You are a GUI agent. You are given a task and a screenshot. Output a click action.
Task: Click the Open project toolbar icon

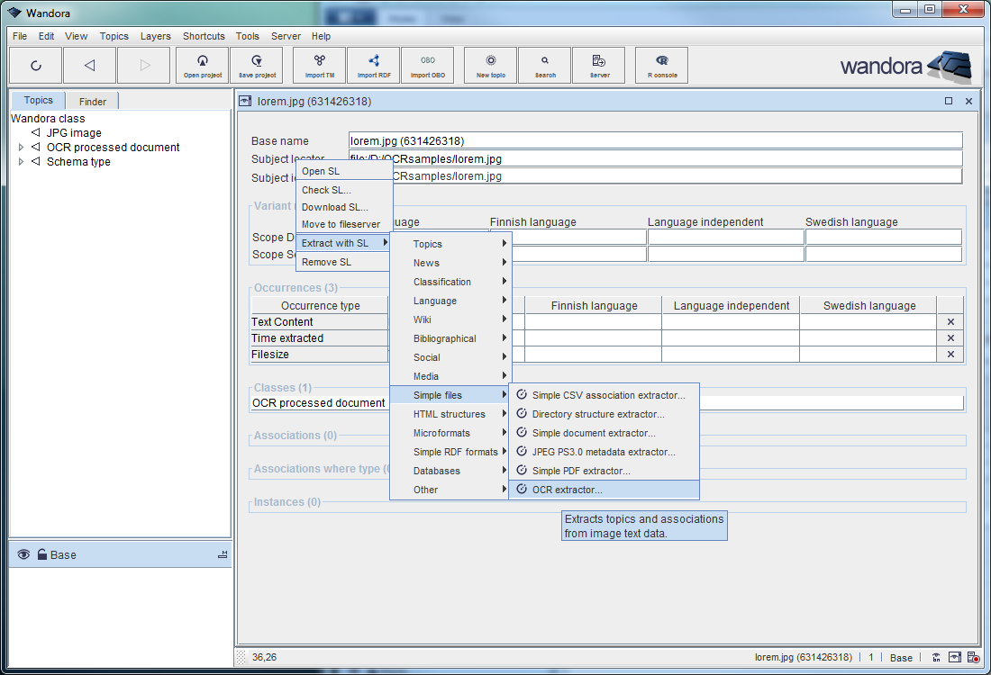tap(203, 65)
